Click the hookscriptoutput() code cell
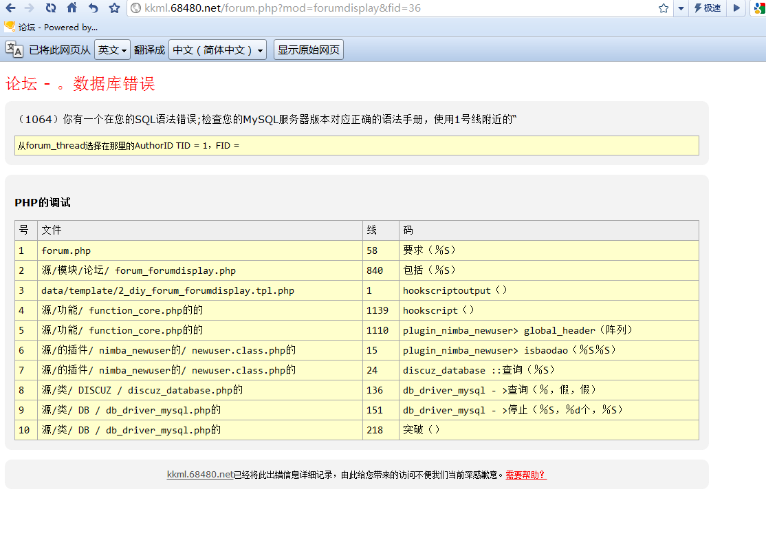 click(549, 290)
